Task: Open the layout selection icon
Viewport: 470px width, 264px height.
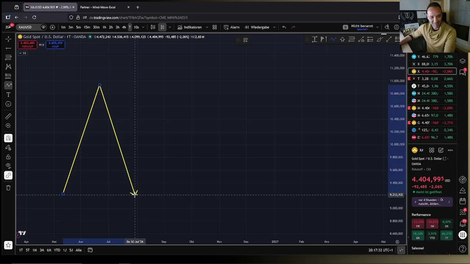Action: coord(346,27)
